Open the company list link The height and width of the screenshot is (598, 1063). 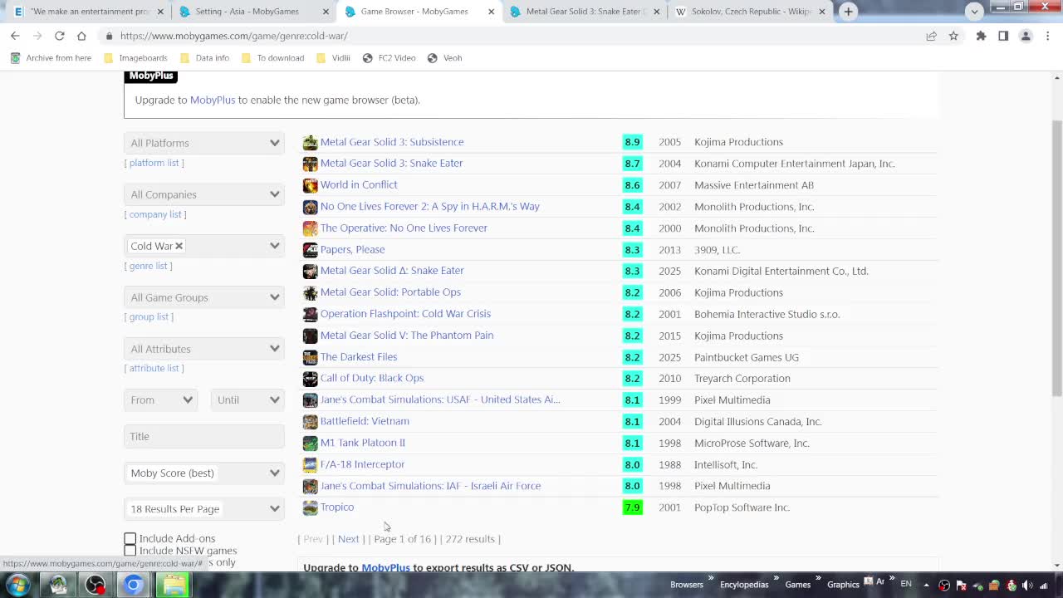click(x=155, y=214)
